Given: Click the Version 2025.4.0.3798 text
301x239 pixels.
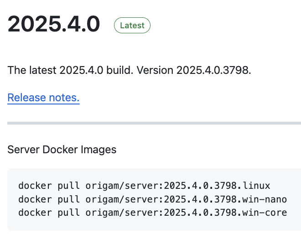Looking at the screenshot, I should click(x=194, y=70).
